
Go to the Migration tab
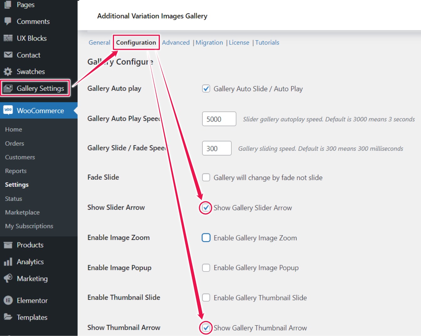click(209, 43)
